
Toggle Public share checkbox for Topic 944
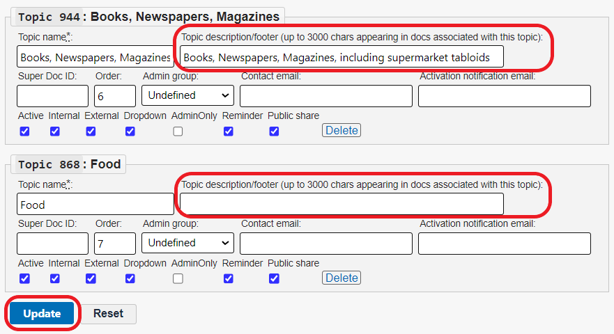(274, 132)
